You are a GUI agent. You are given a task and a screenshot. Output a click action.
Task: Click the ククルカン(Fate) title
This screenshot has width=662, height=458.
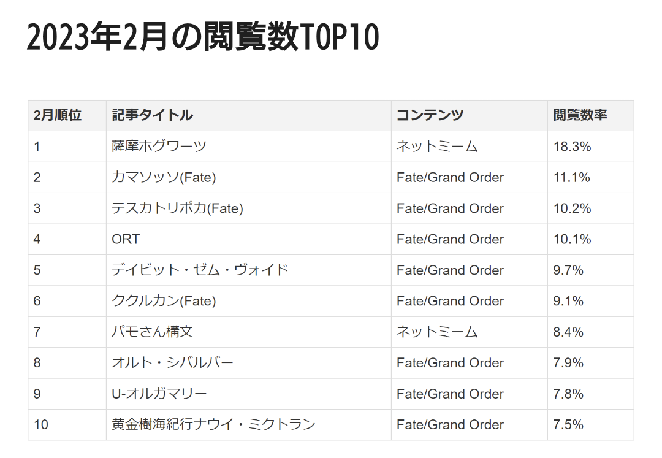tap(164, 301)
